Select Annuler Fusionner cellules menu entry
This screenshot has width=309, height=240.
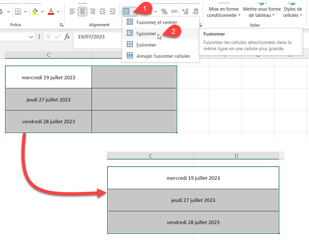(x=163, y=56)
